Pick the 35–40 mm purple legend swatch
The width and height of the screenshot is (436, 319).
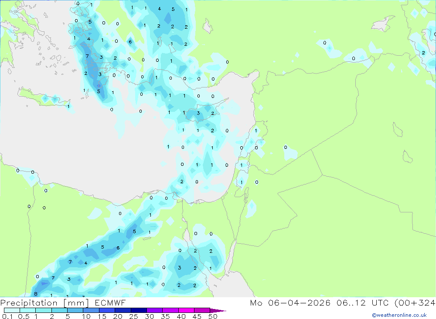pyautogui.click(x=170, y=310)
